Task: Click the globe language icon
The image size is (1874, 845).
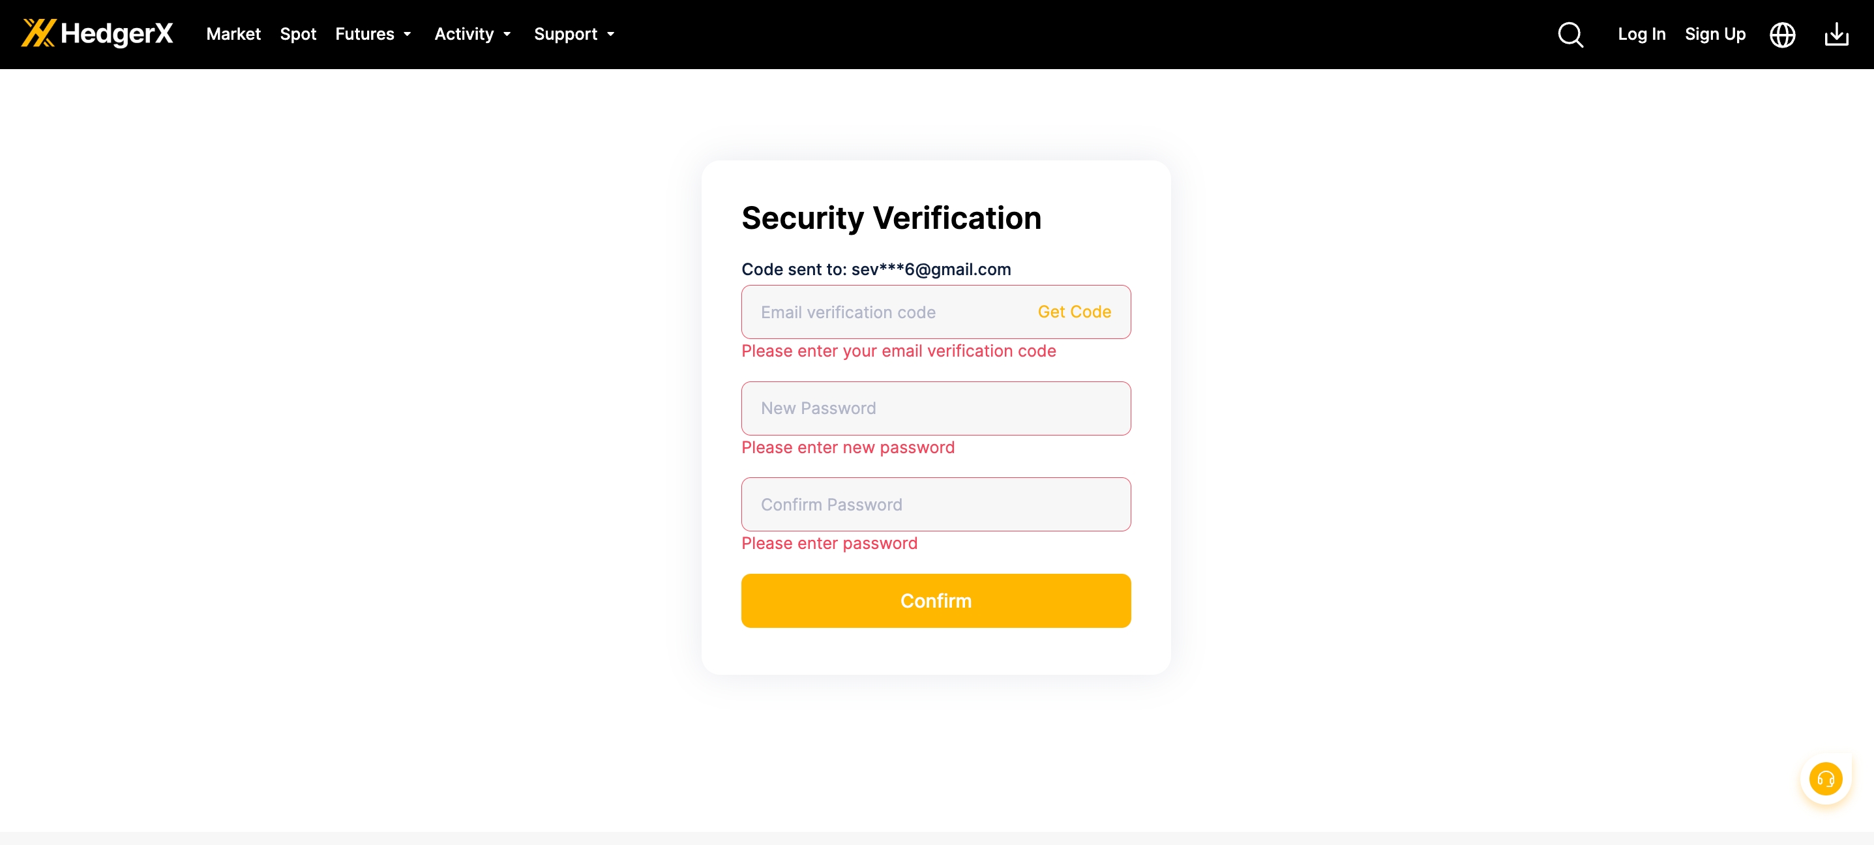Action: click(x=1781, y=34)
